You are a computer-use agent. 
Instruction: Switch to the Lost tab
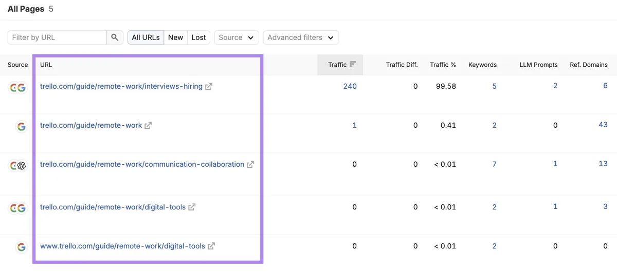(x=198, y=37)
